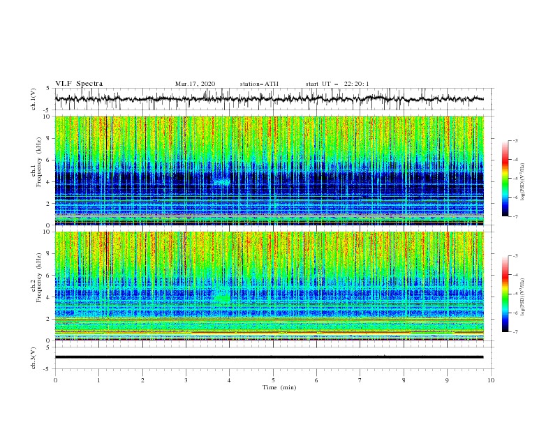Click the "5" tick on the ch.3(V) axis
Screen dimensions: 553x427
[x=48, y=347]
